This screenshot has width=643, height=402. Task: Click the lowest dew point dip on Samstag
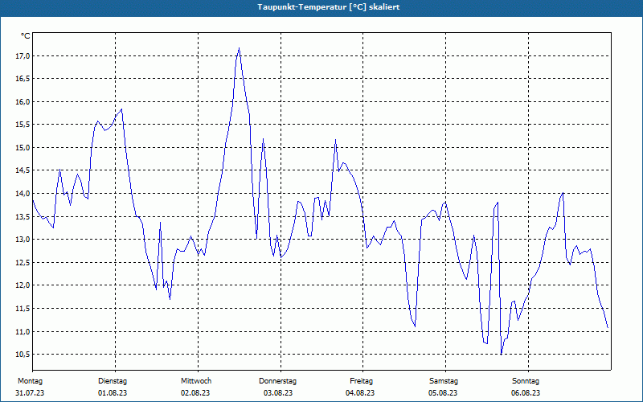click(501, 354)
